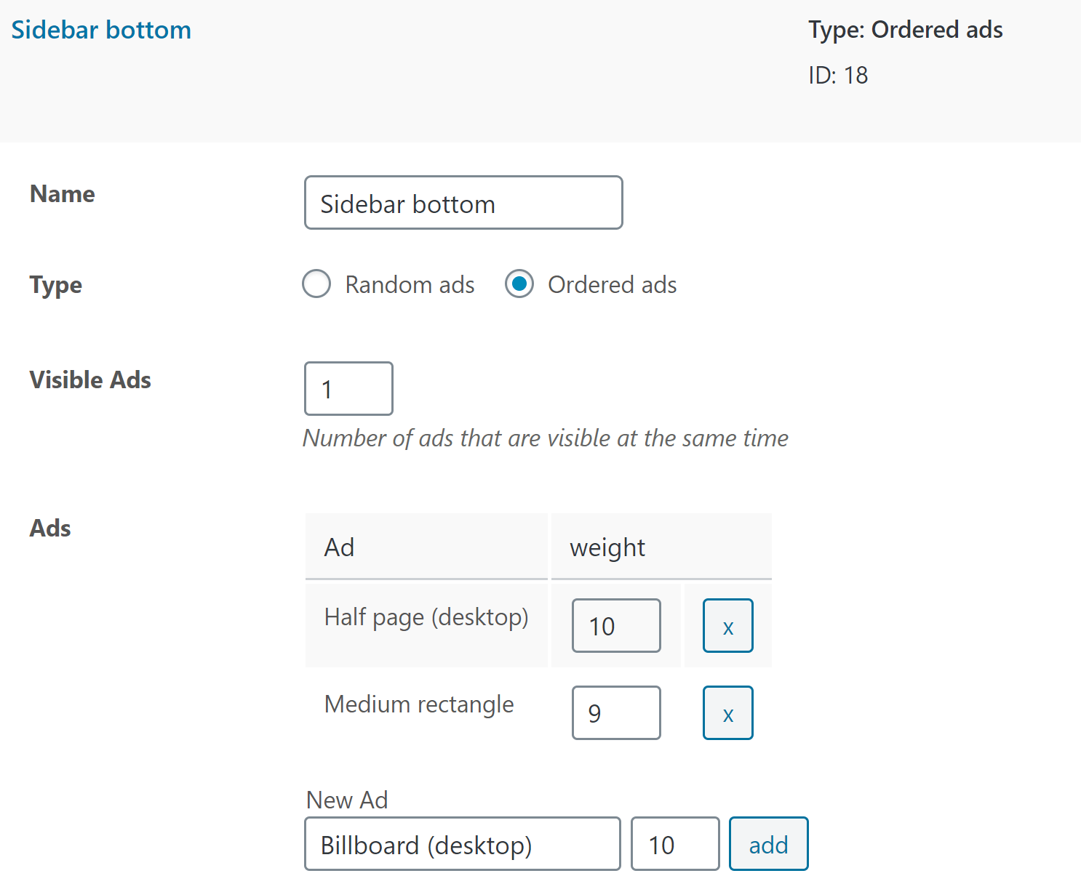Remove the Medium rectangle ad
Viewport: 1081px width, 884px height.
727,712
